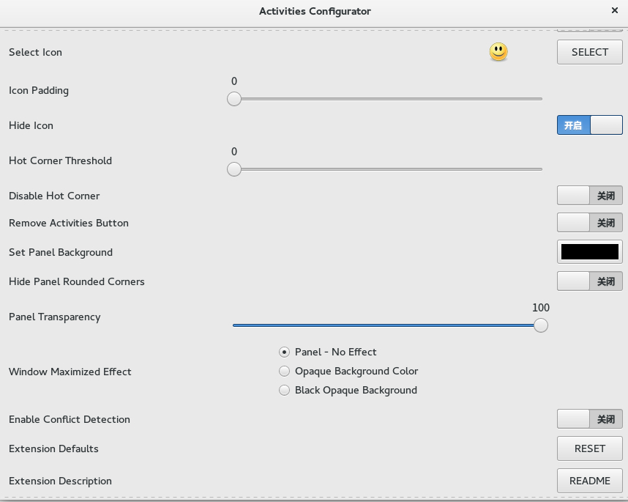Click the Remove Activities Button label
Screen dimensions: 628x502
[69, 223]
